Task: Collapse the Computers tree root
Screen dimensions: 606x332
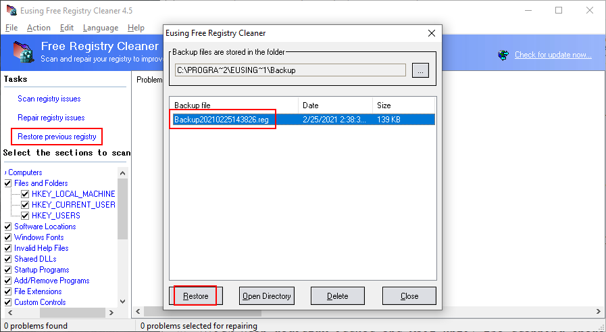Action: (x=5, y=172)
